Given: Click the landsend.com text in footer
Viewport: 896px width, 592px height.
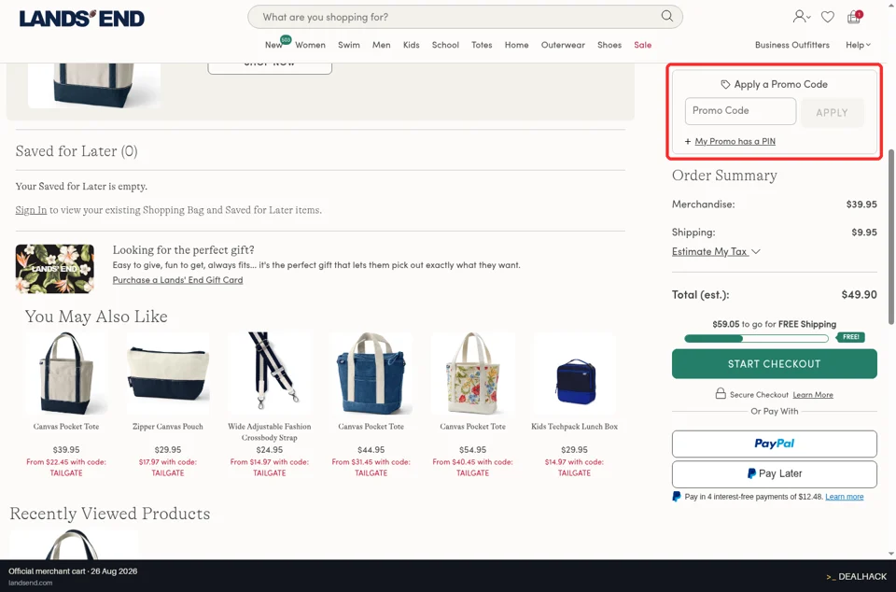Looking at the screenshot, I should click(30, 583).
